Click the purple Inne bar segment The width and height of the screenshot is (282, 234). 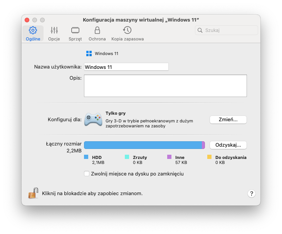(x=203, y=145)
